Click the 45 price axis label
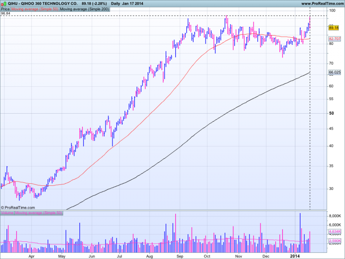The width and height of the screenshot is (345, 259). coord(331,129)
